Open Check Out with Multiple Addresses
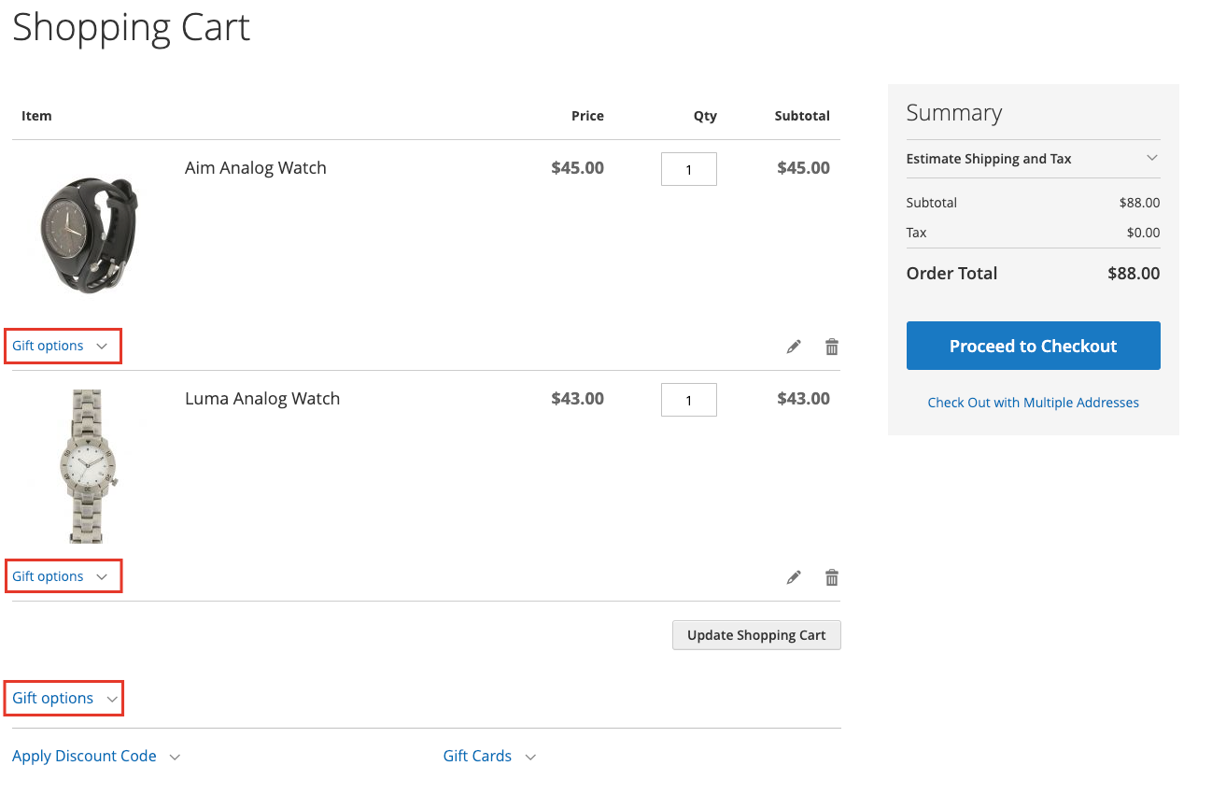The height and width of the screenshot is (808, 1212). 1033,402
